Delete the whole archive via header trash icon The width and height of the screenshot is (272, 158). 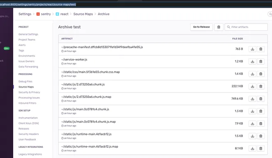tap(219, 27)
